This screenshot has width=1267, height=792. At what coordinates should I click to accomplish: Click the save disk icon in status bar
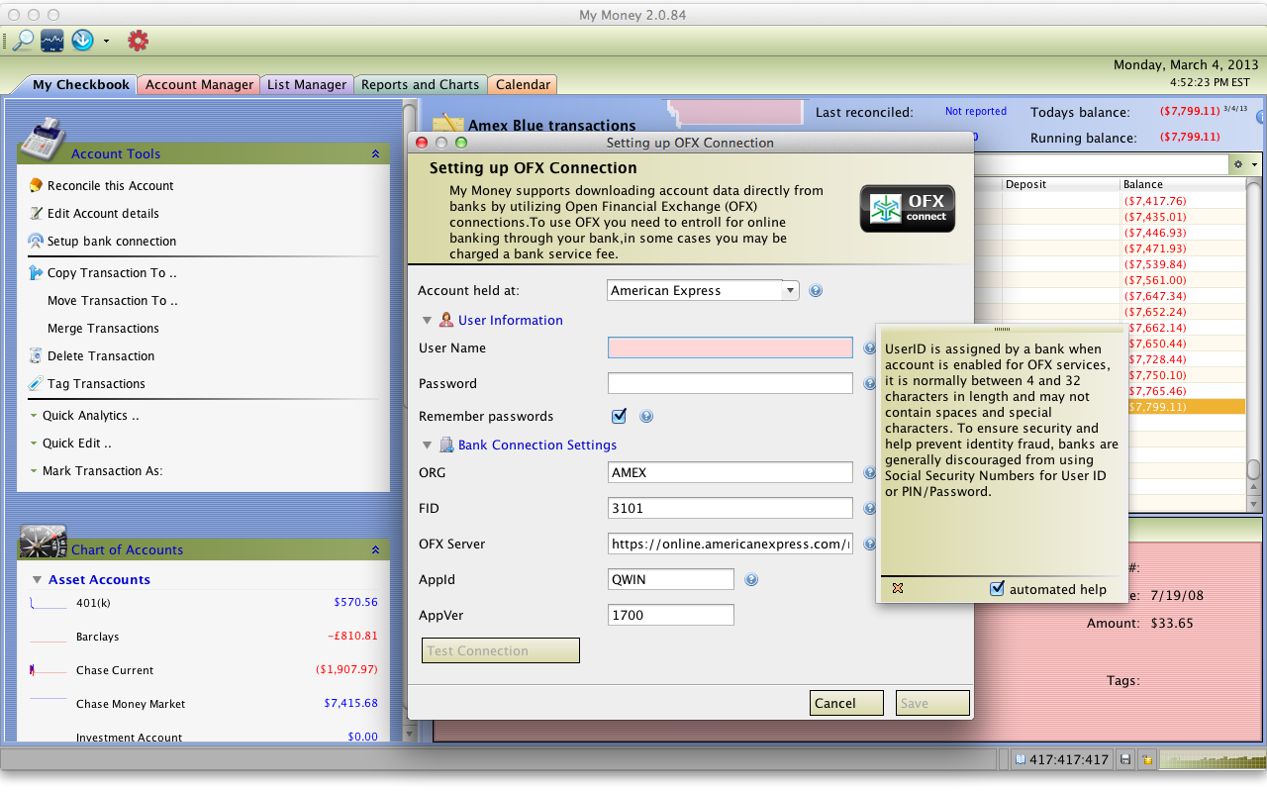point(1125,759)
